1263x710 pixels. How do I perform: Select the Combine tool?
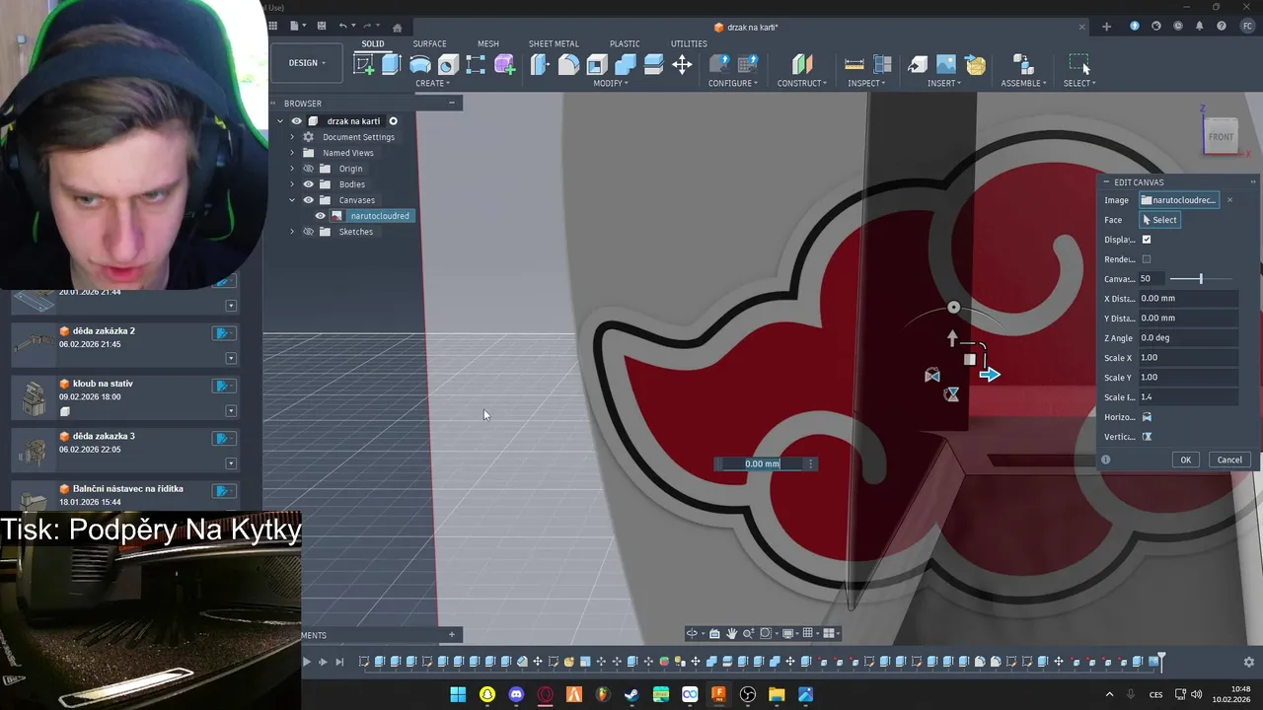626,65
